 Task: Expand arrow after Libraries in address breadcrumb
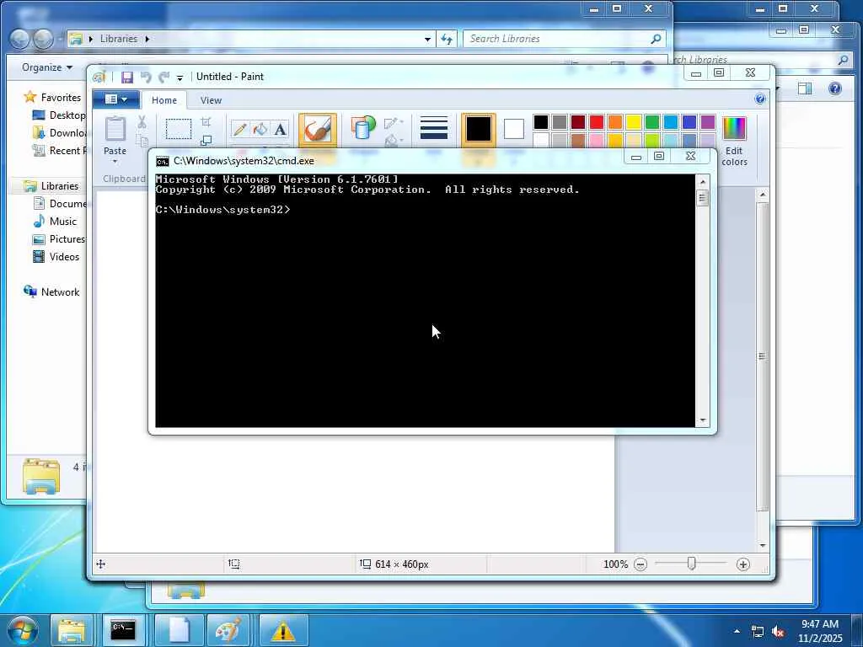tap(147, 39)
